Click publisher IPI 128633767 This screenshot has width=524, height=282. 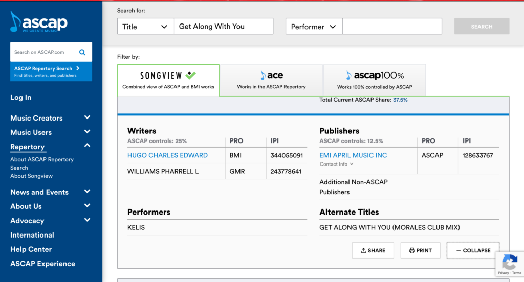pyautogui.click(x=477, y=155)
